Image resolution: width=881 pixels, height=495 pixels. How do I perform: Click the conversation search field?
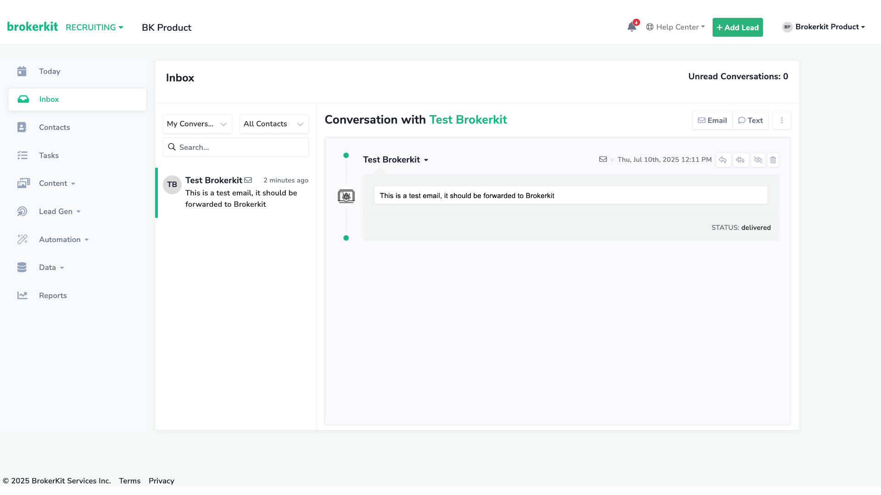tap(235, 147)
